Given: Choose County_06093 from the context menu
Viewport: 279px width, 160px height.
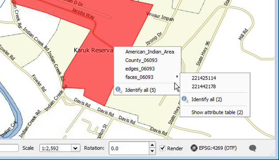Looking at the screenshot, I should coord(141,61).
